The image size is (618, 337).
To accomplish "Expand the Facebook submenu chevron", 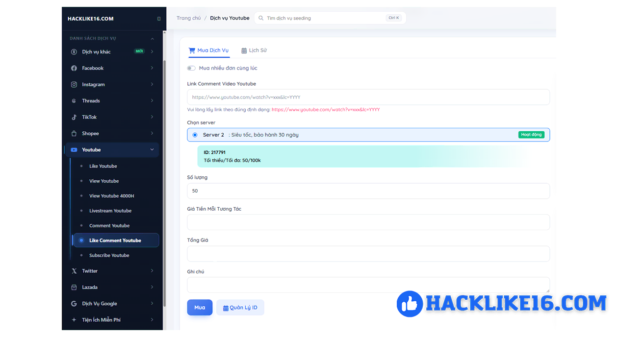I will coord(152,68).
